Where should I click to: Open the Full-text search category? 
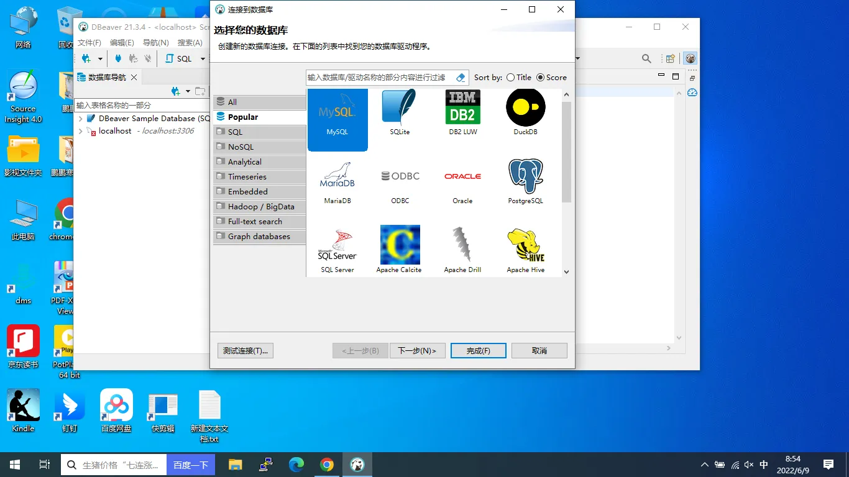click(260, 221)
